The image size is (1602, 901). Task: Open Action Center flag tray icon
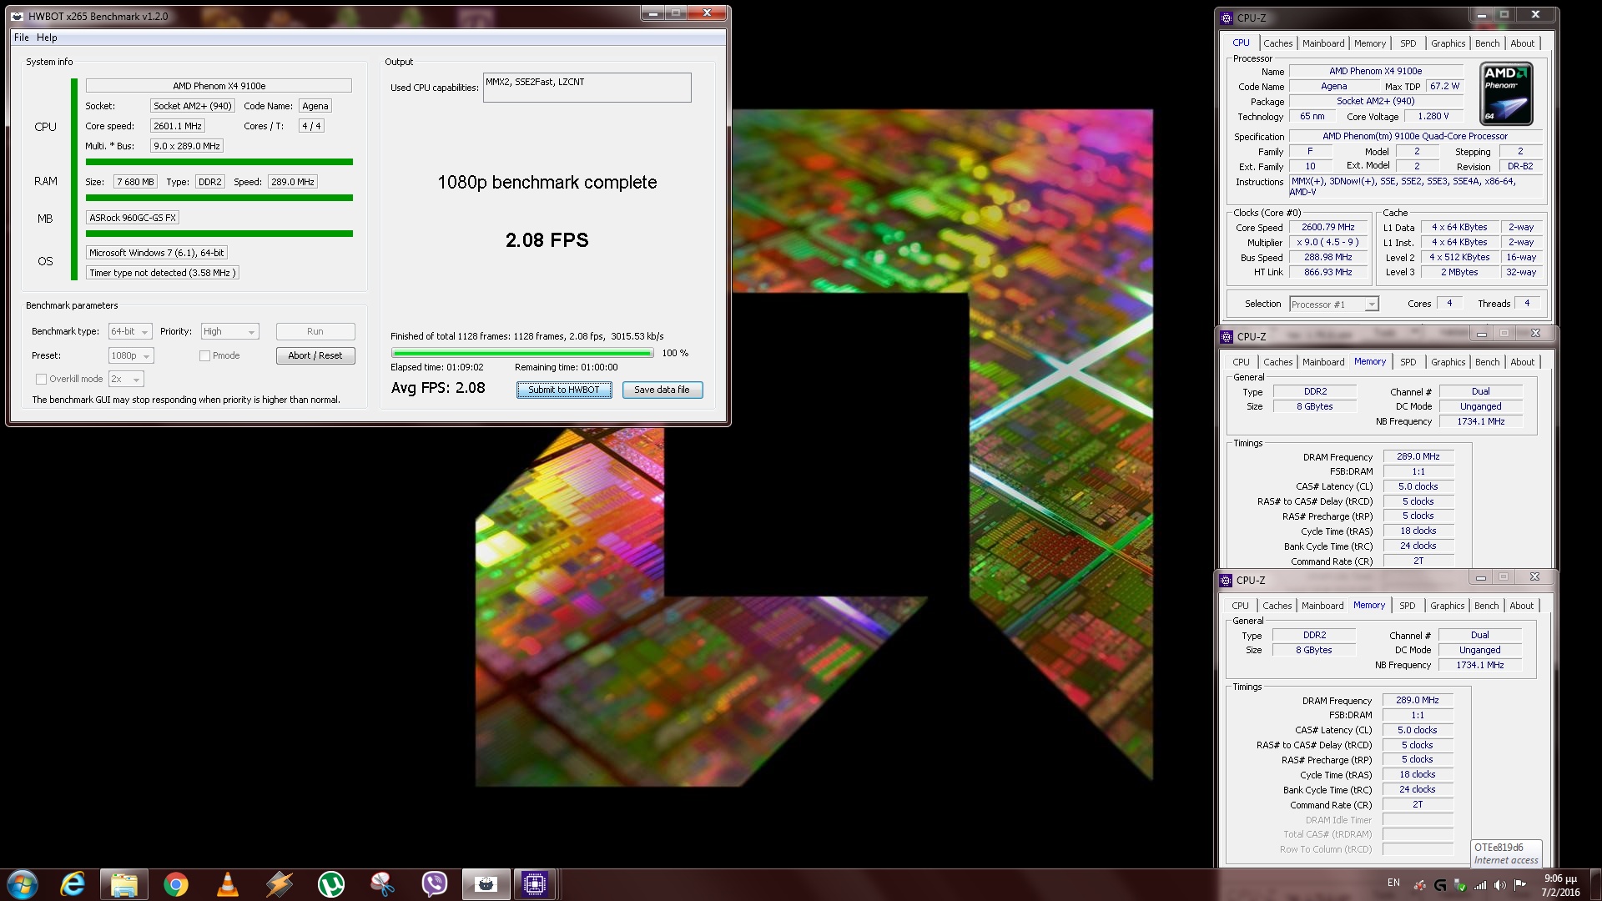(1520, 885)
